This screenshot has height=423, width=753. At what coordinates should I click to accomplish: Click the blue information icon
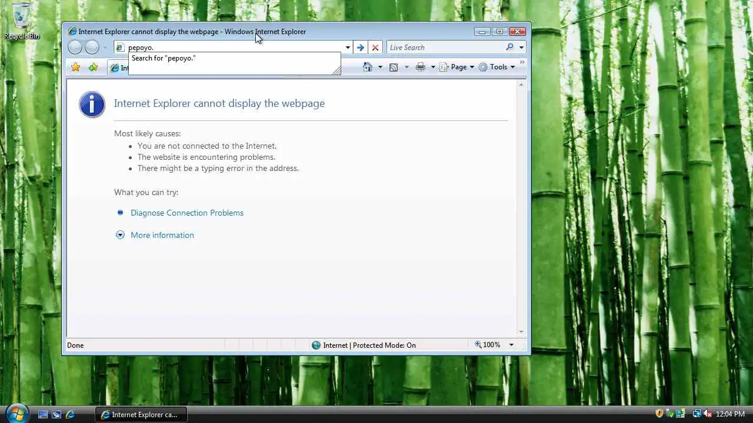(92, 105)
